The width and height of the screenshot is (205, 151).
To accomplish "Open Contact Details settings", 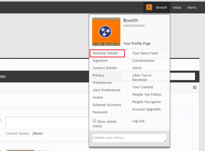I will point(105,68).
